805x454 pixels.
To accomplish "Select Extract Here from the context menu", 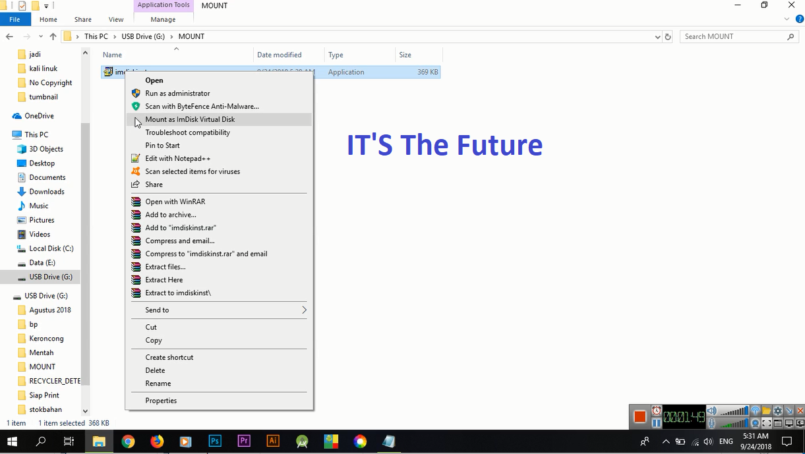I will 164,279.
